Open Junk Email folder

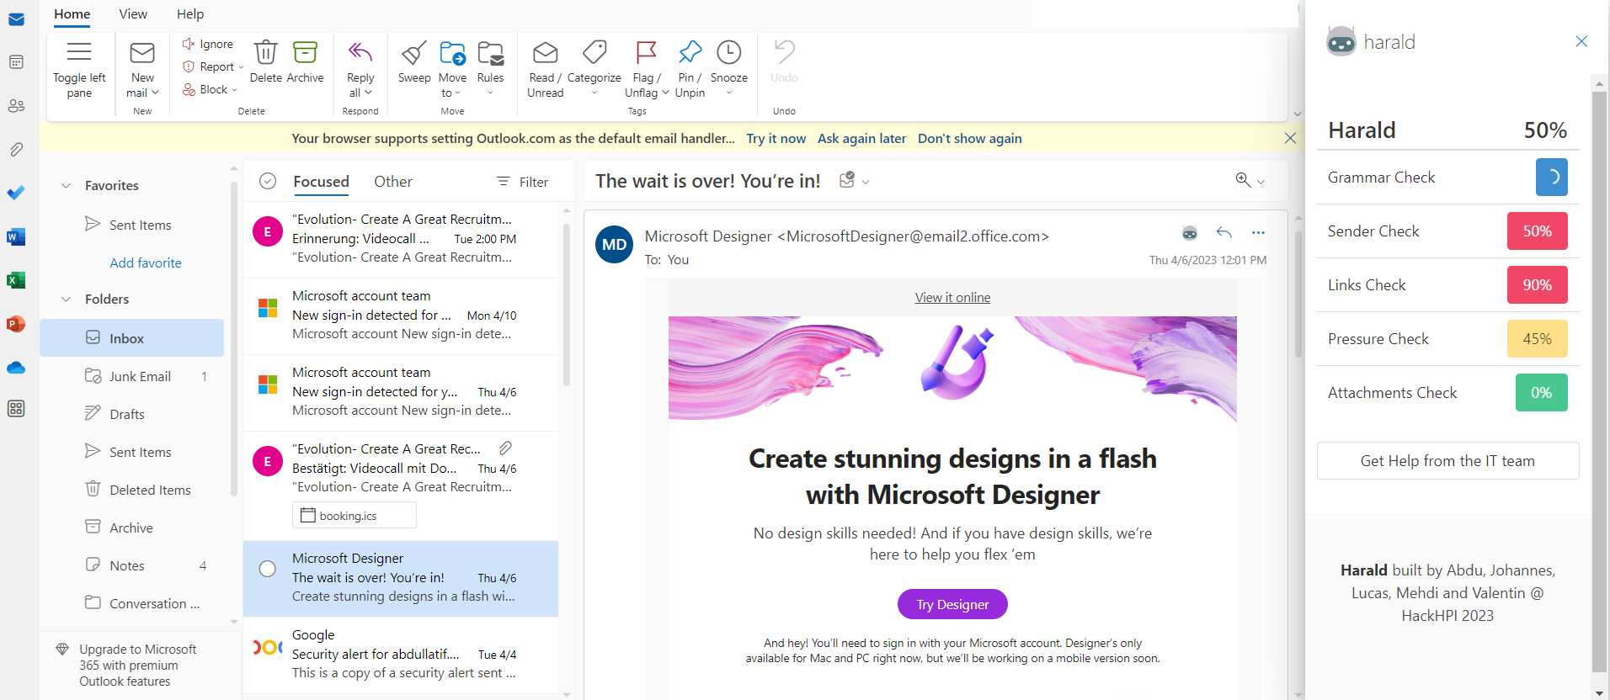pyautogui.click(x=132, y=376)
